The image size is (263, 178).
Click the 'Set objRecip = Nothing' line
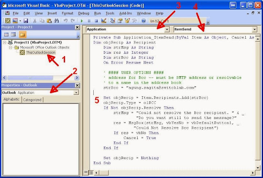[x=131, y=158]
